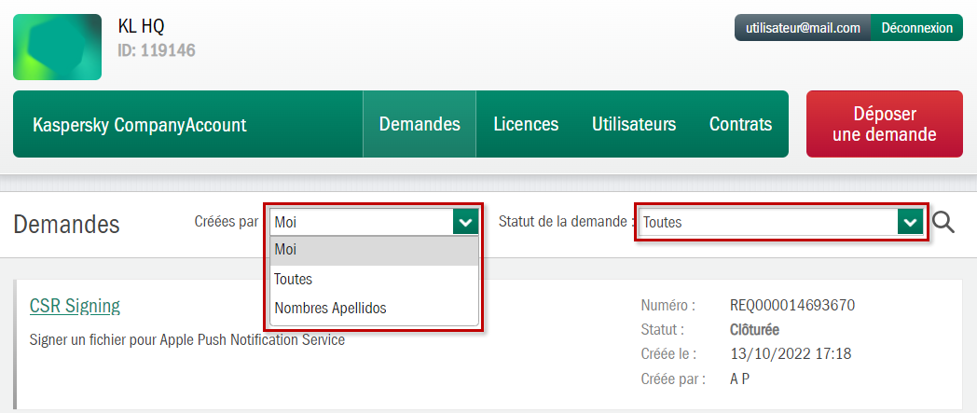Click the magnifying glass search icon

pyautogui.click(x=943, y=222)
